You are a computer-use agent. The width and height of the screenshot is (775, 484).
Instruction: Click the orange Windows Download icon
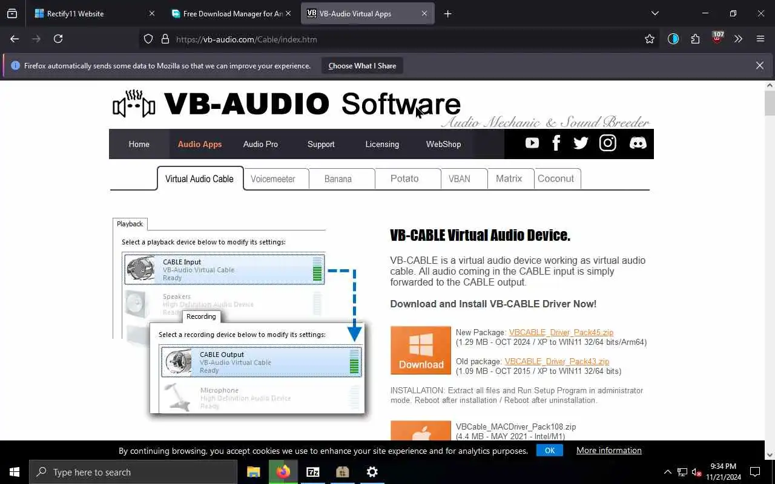[x=421, y=350]
